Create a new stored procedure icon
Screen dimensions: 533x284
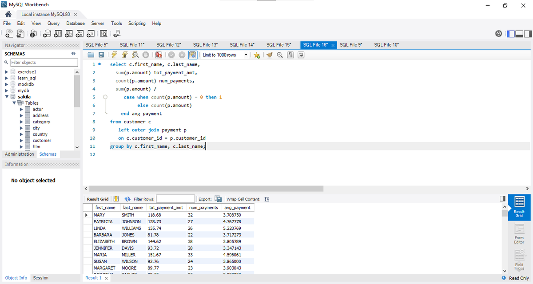pos(80,34)
